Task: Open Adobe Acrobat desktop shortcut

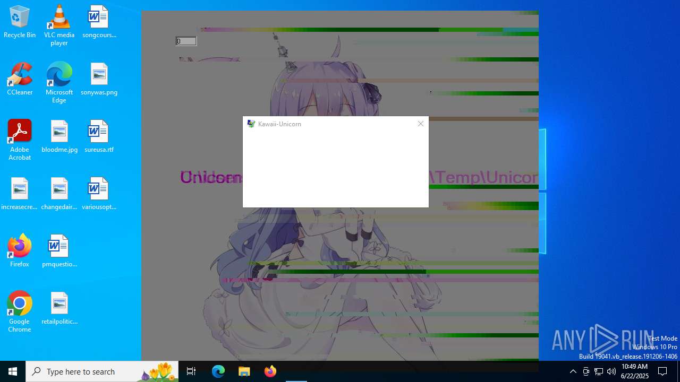Action: [20, 140]
